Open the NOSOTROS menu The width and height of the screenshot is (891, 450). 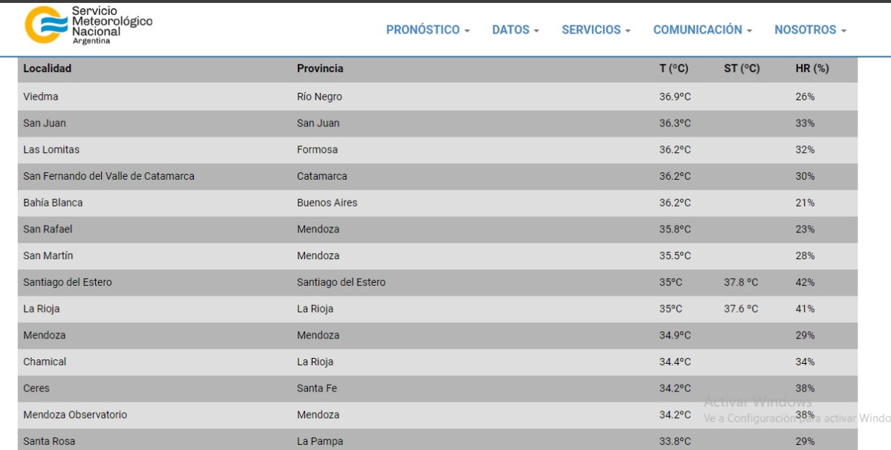coord(810,30)
